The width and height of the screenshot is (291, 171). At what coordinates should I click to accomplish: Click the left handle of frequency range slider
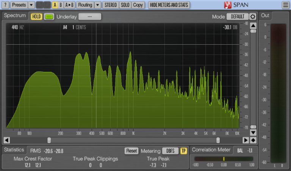pyautogui.click(x=49, y=140)
